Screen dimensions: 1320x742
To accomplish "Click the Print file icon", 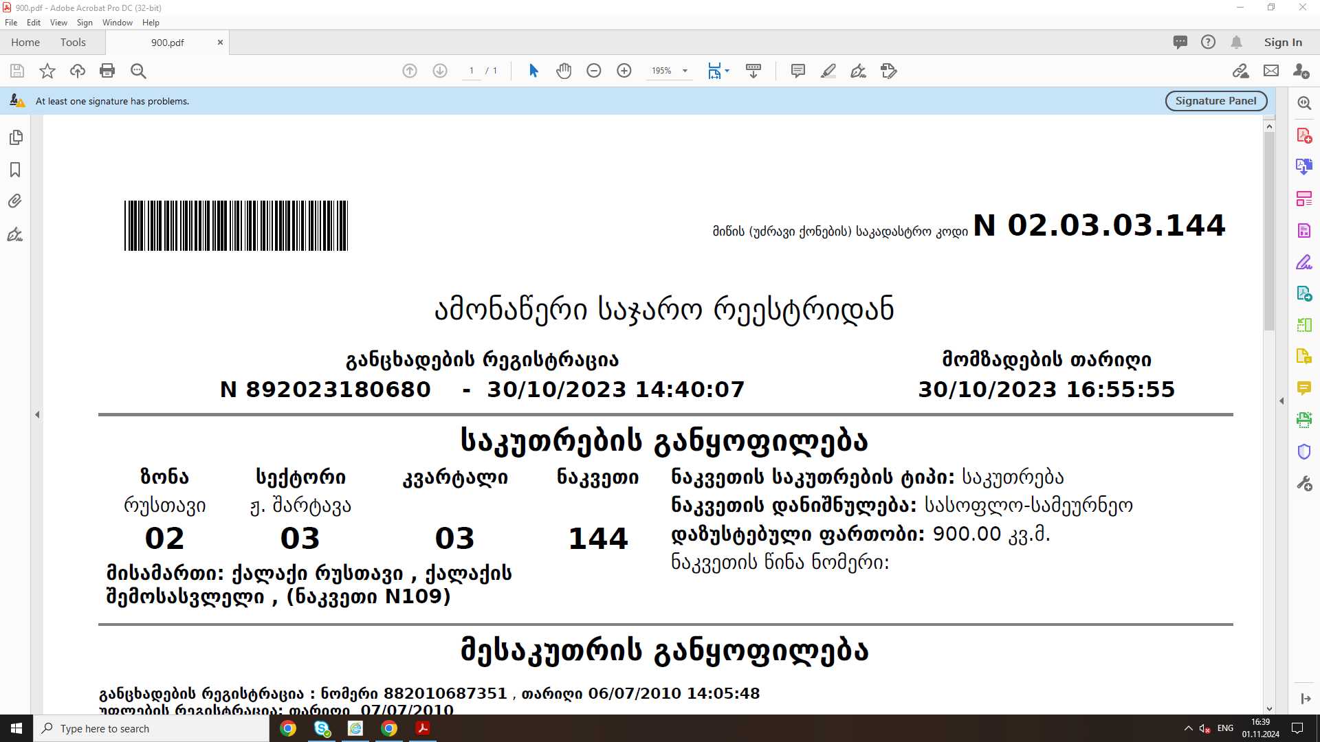I will click(107, 71).
